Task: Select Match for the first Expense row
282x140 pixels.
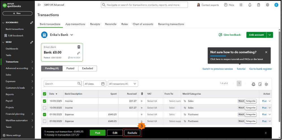Action: (241, 114)
